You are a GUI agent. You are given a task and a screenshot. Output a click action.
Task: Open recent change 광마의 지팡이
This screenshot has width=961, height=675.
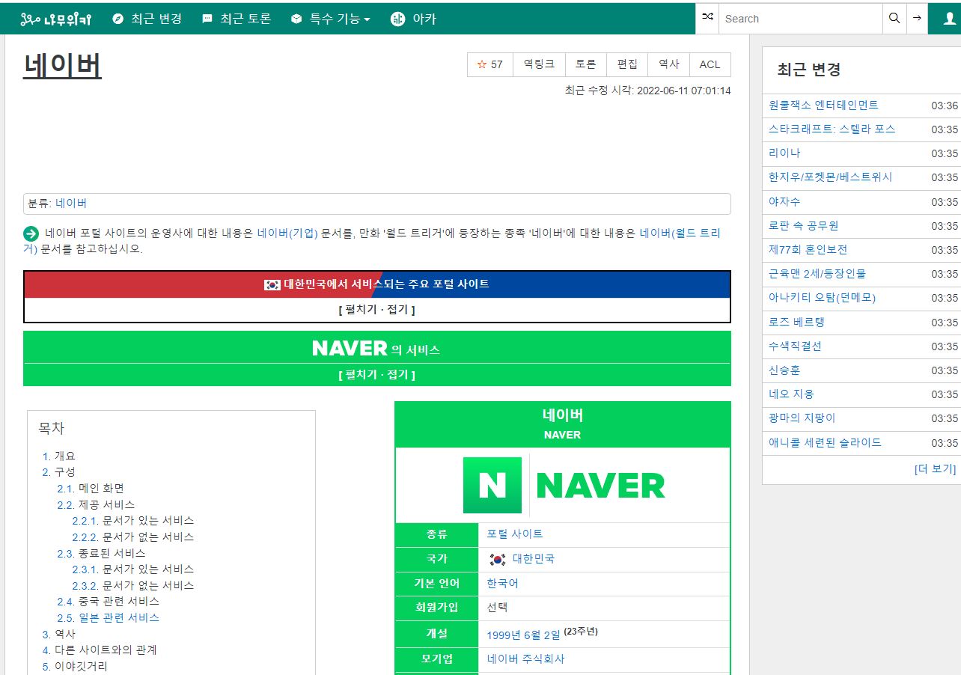802,418
